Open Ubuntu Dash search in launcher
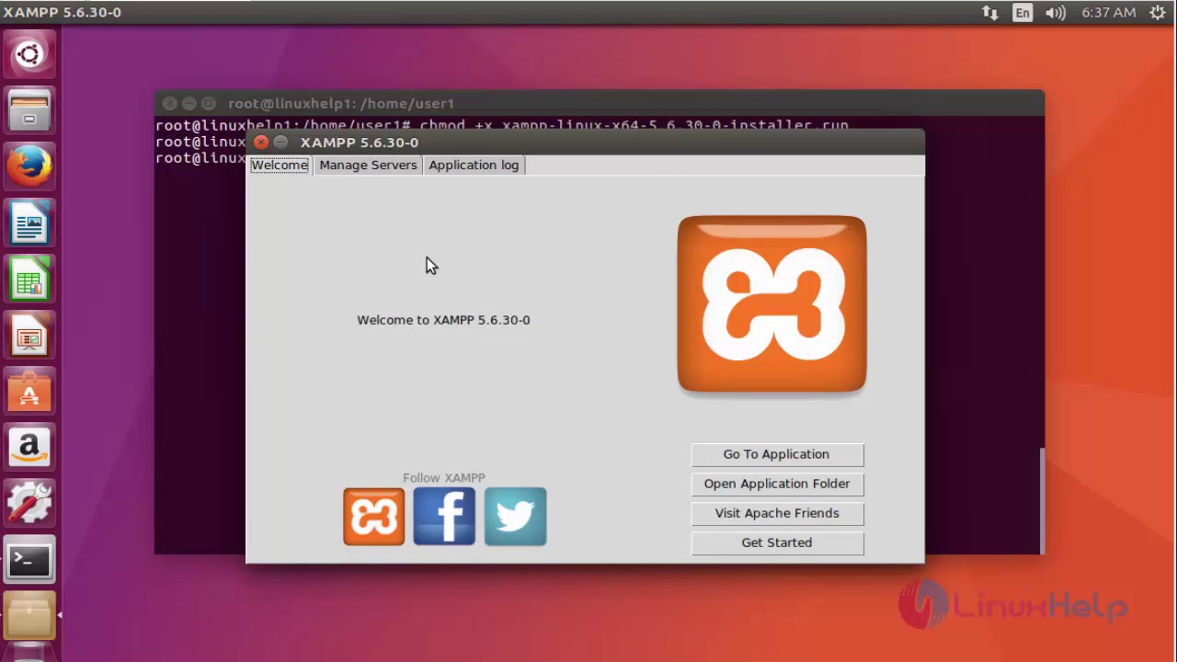 [x=29, y=55]
